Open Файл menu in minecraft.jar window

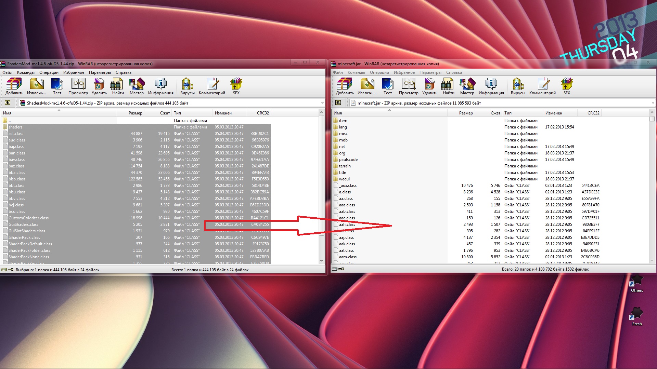point(338,72)
